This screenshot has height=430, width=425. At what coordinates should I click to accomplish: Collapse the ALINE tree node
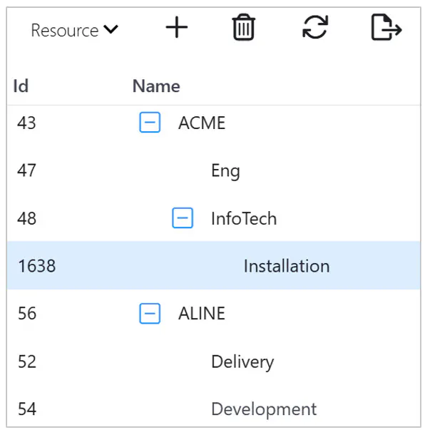pos(150,313)
